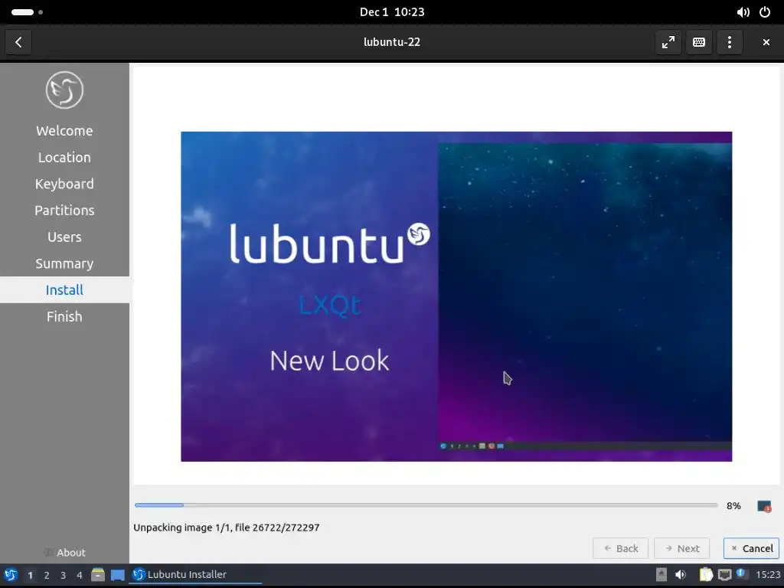Open the keyboard shortcuts icon in header
The width and height of the screenshot is (784, 588).
(698, 42)
